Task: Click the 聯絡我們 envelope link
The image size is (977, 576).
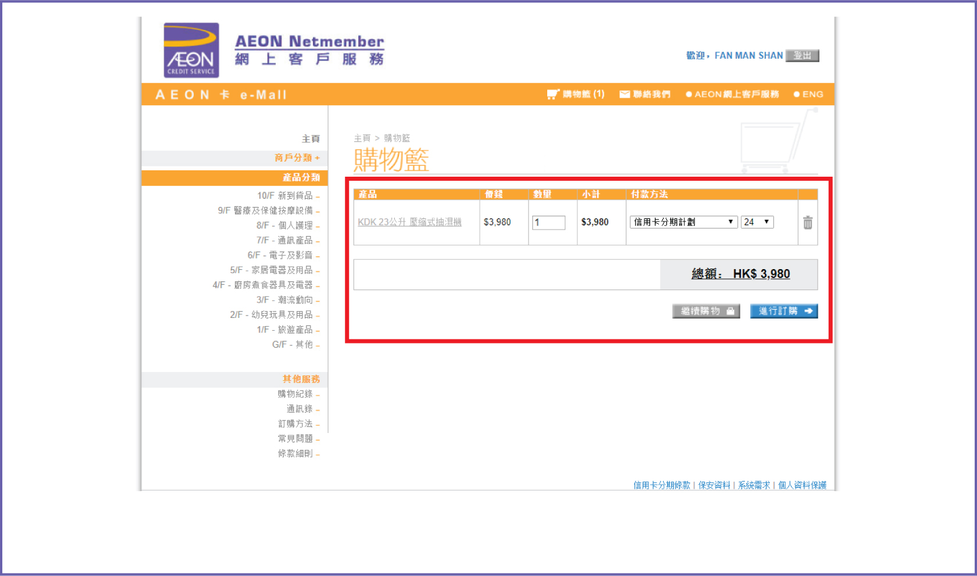Action: tap(645, 94)
